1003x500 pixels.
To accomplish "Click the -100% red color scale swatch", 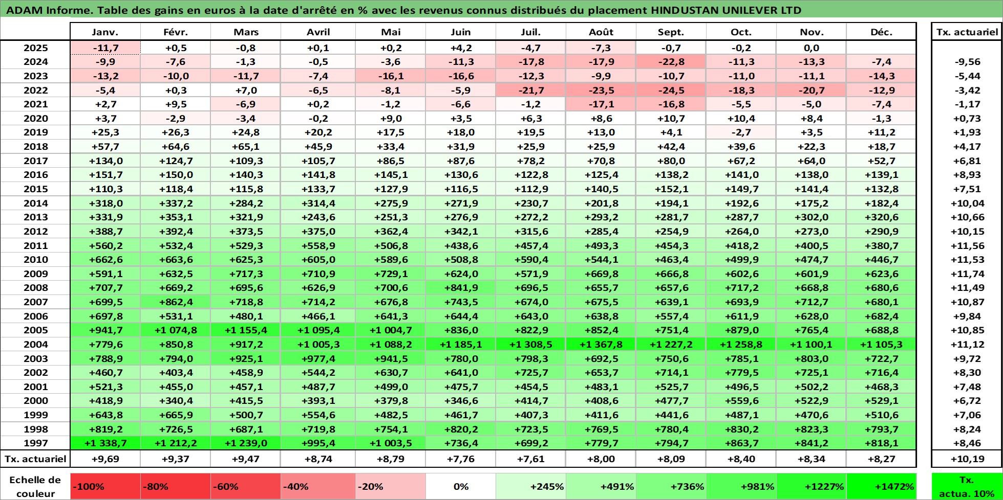I will [105, 486].
